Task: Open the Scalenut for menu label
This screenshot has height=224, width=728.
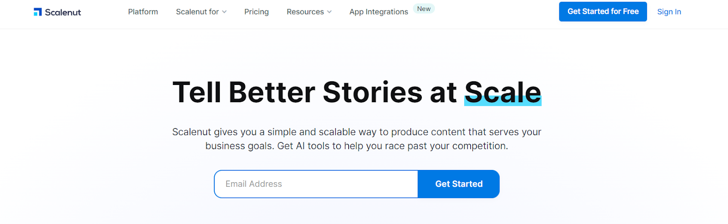Action: click(197, 12)
